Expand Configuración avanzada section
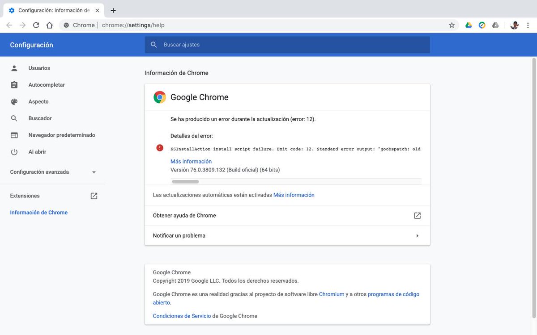537x335 pixels. point(53,172)
